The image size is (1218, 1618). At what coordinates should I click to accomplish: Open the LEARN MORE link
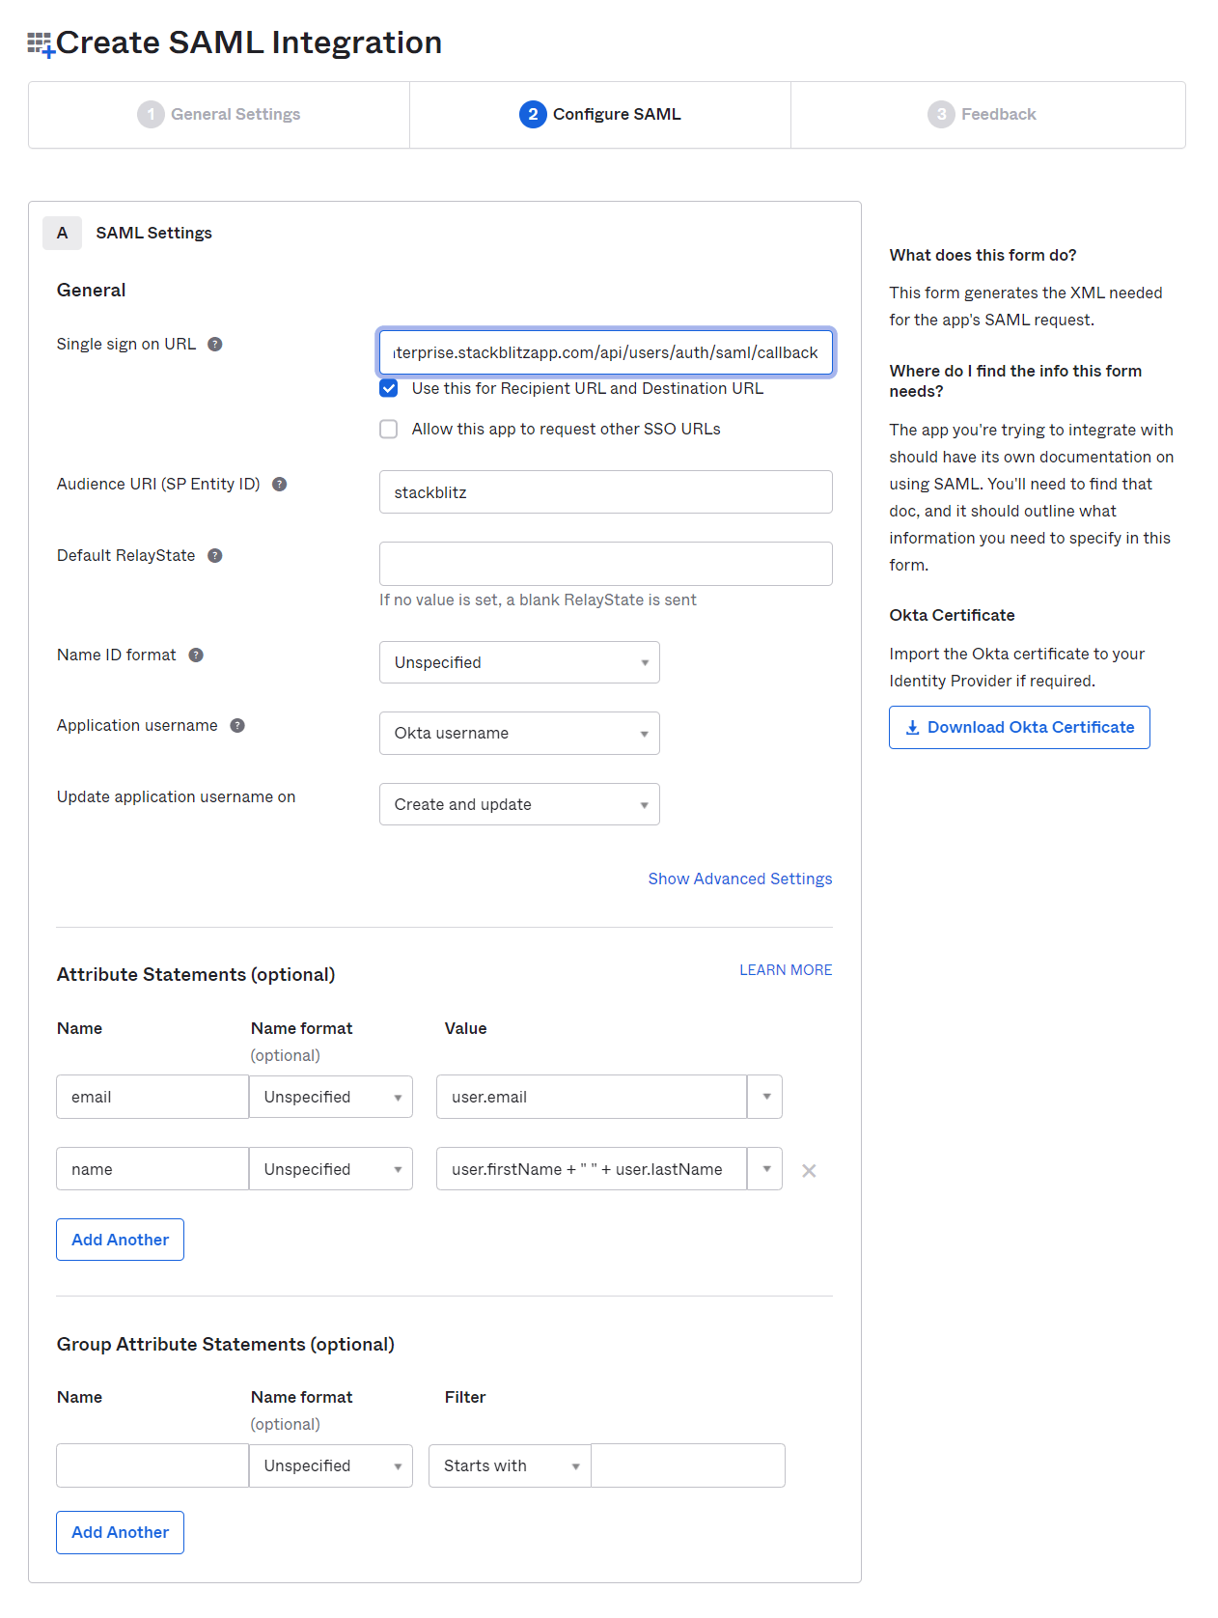pyautogui.click(x=786, y=970)
